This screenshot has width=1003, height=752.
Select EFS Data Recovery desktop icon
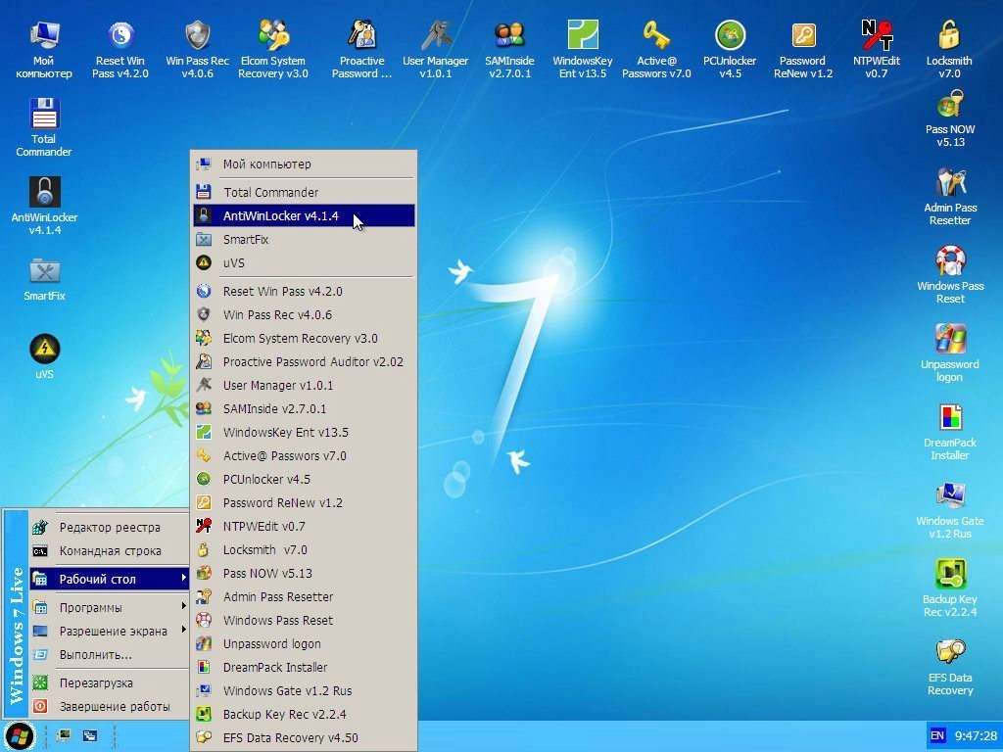pos(950,667)
